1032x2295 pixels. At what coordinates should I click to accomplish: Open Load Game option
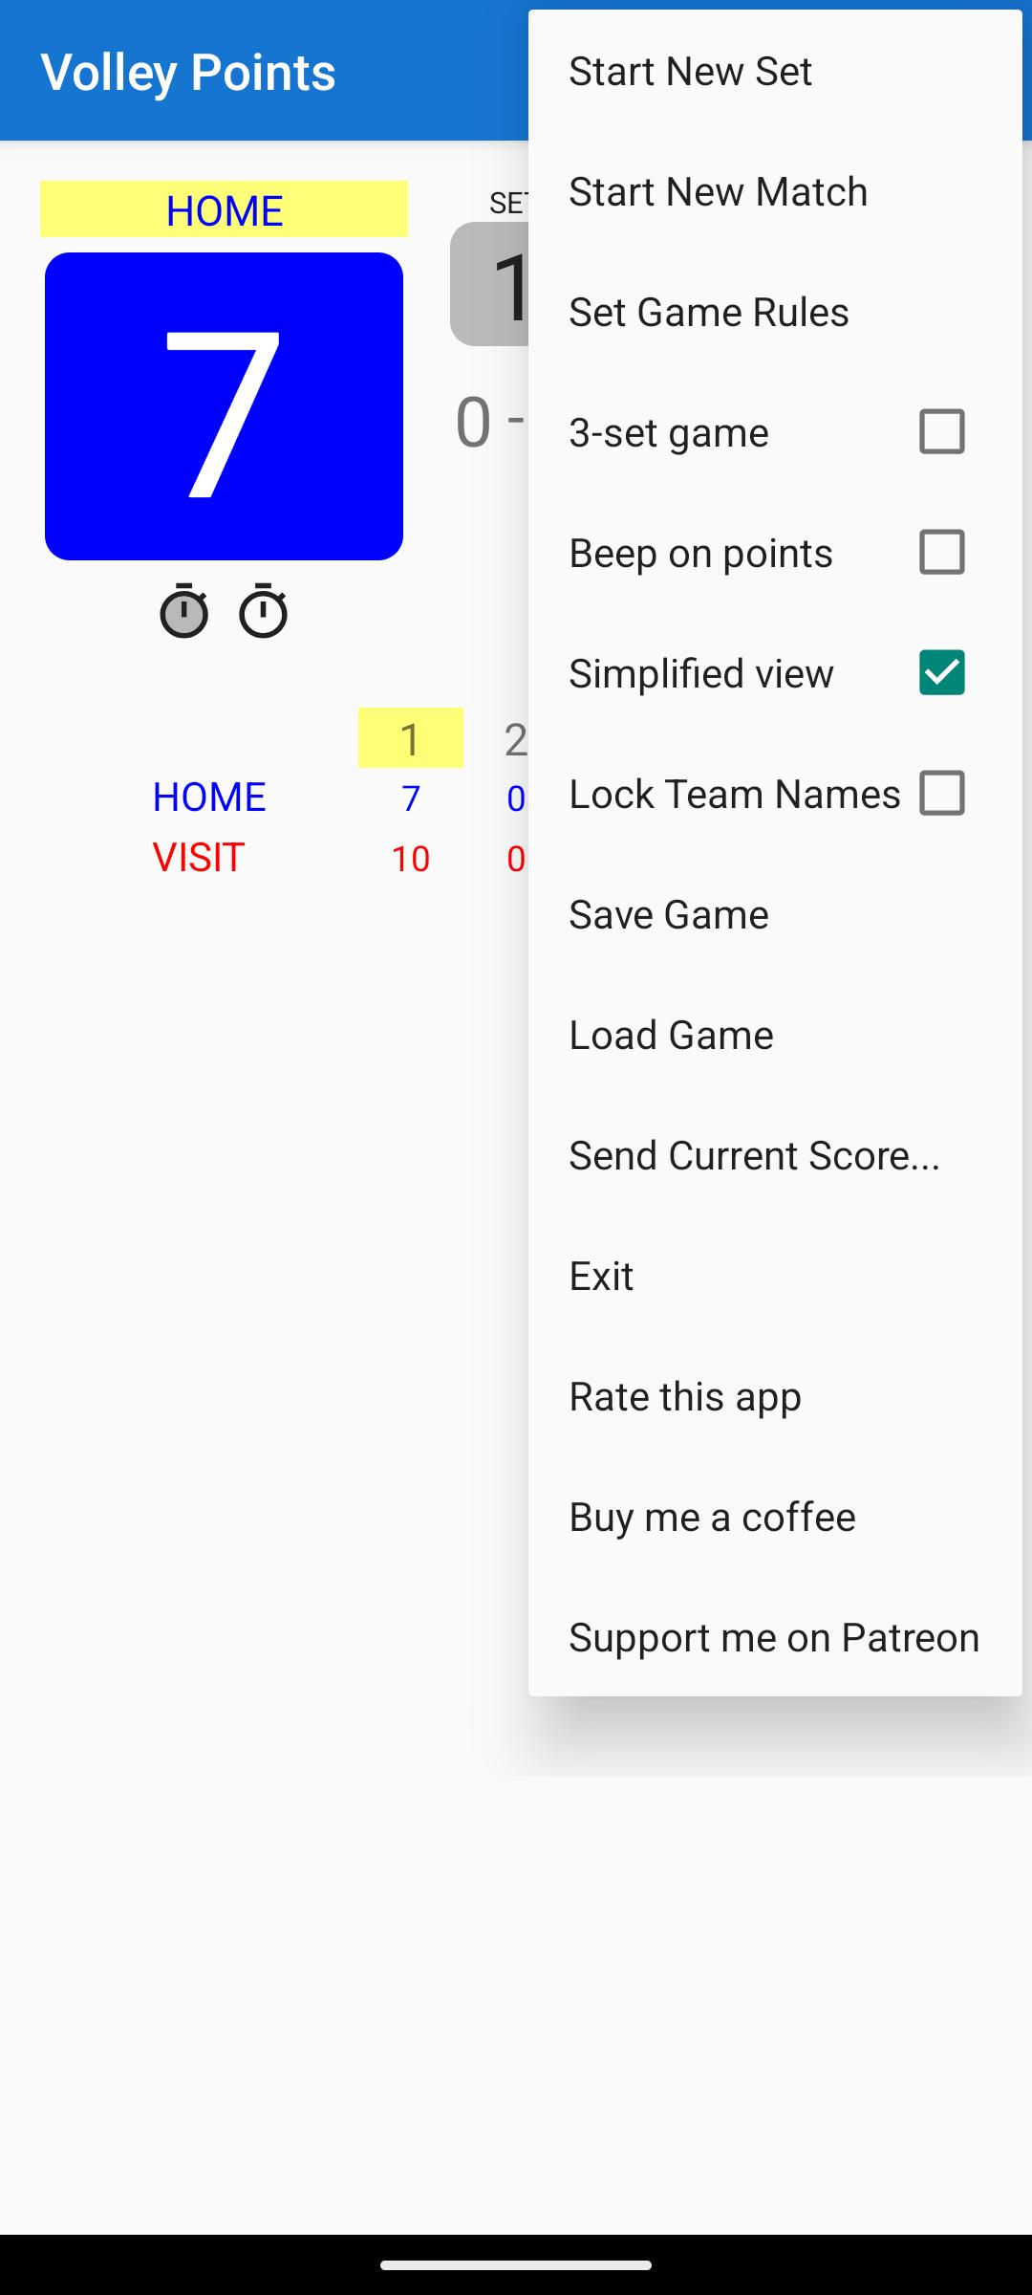pos(671,1036)
